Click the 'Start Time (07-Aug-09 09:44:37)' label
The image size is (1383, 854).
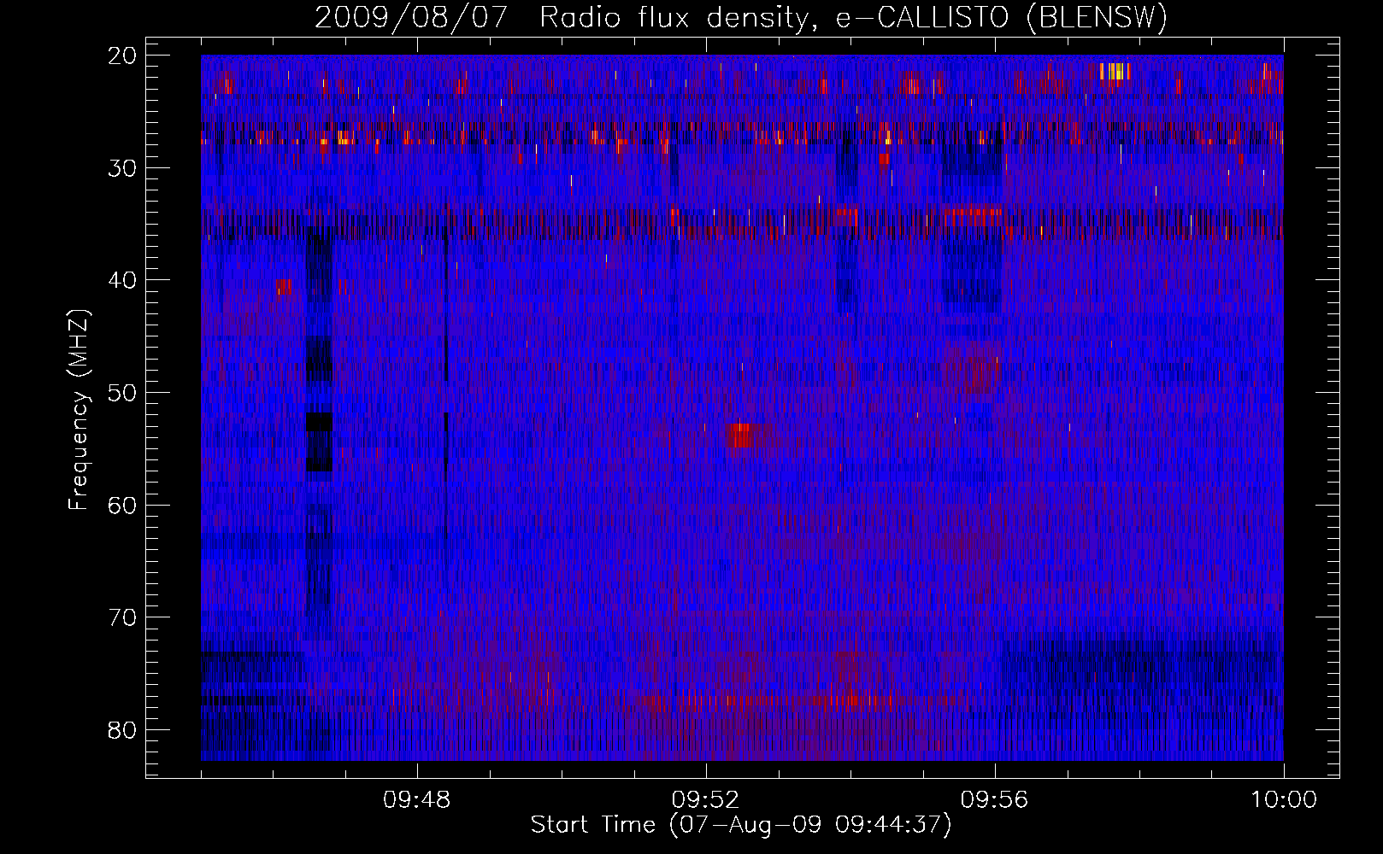coord(741,825)
